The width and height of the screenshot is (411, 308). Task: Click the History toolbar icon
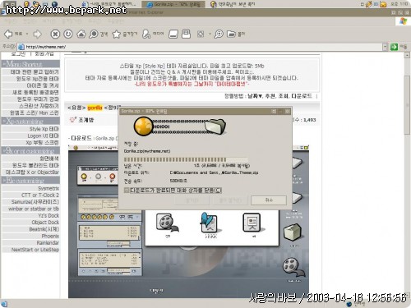point(173,34)
